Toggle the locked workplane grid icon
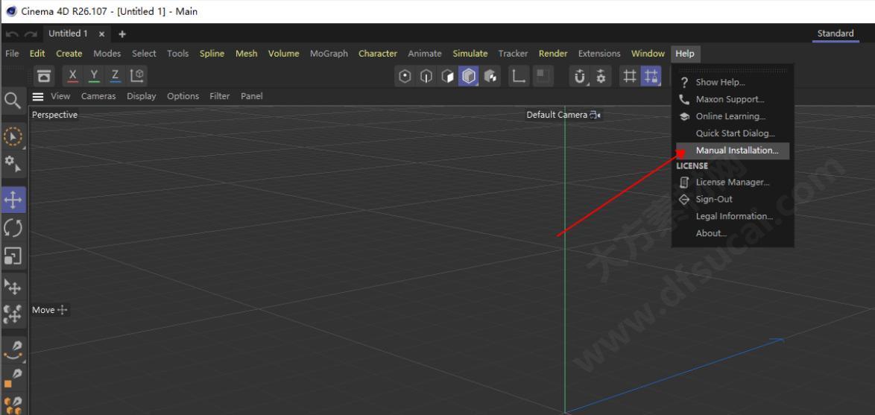This screenshot has width=875, height=415. point(651,76)
